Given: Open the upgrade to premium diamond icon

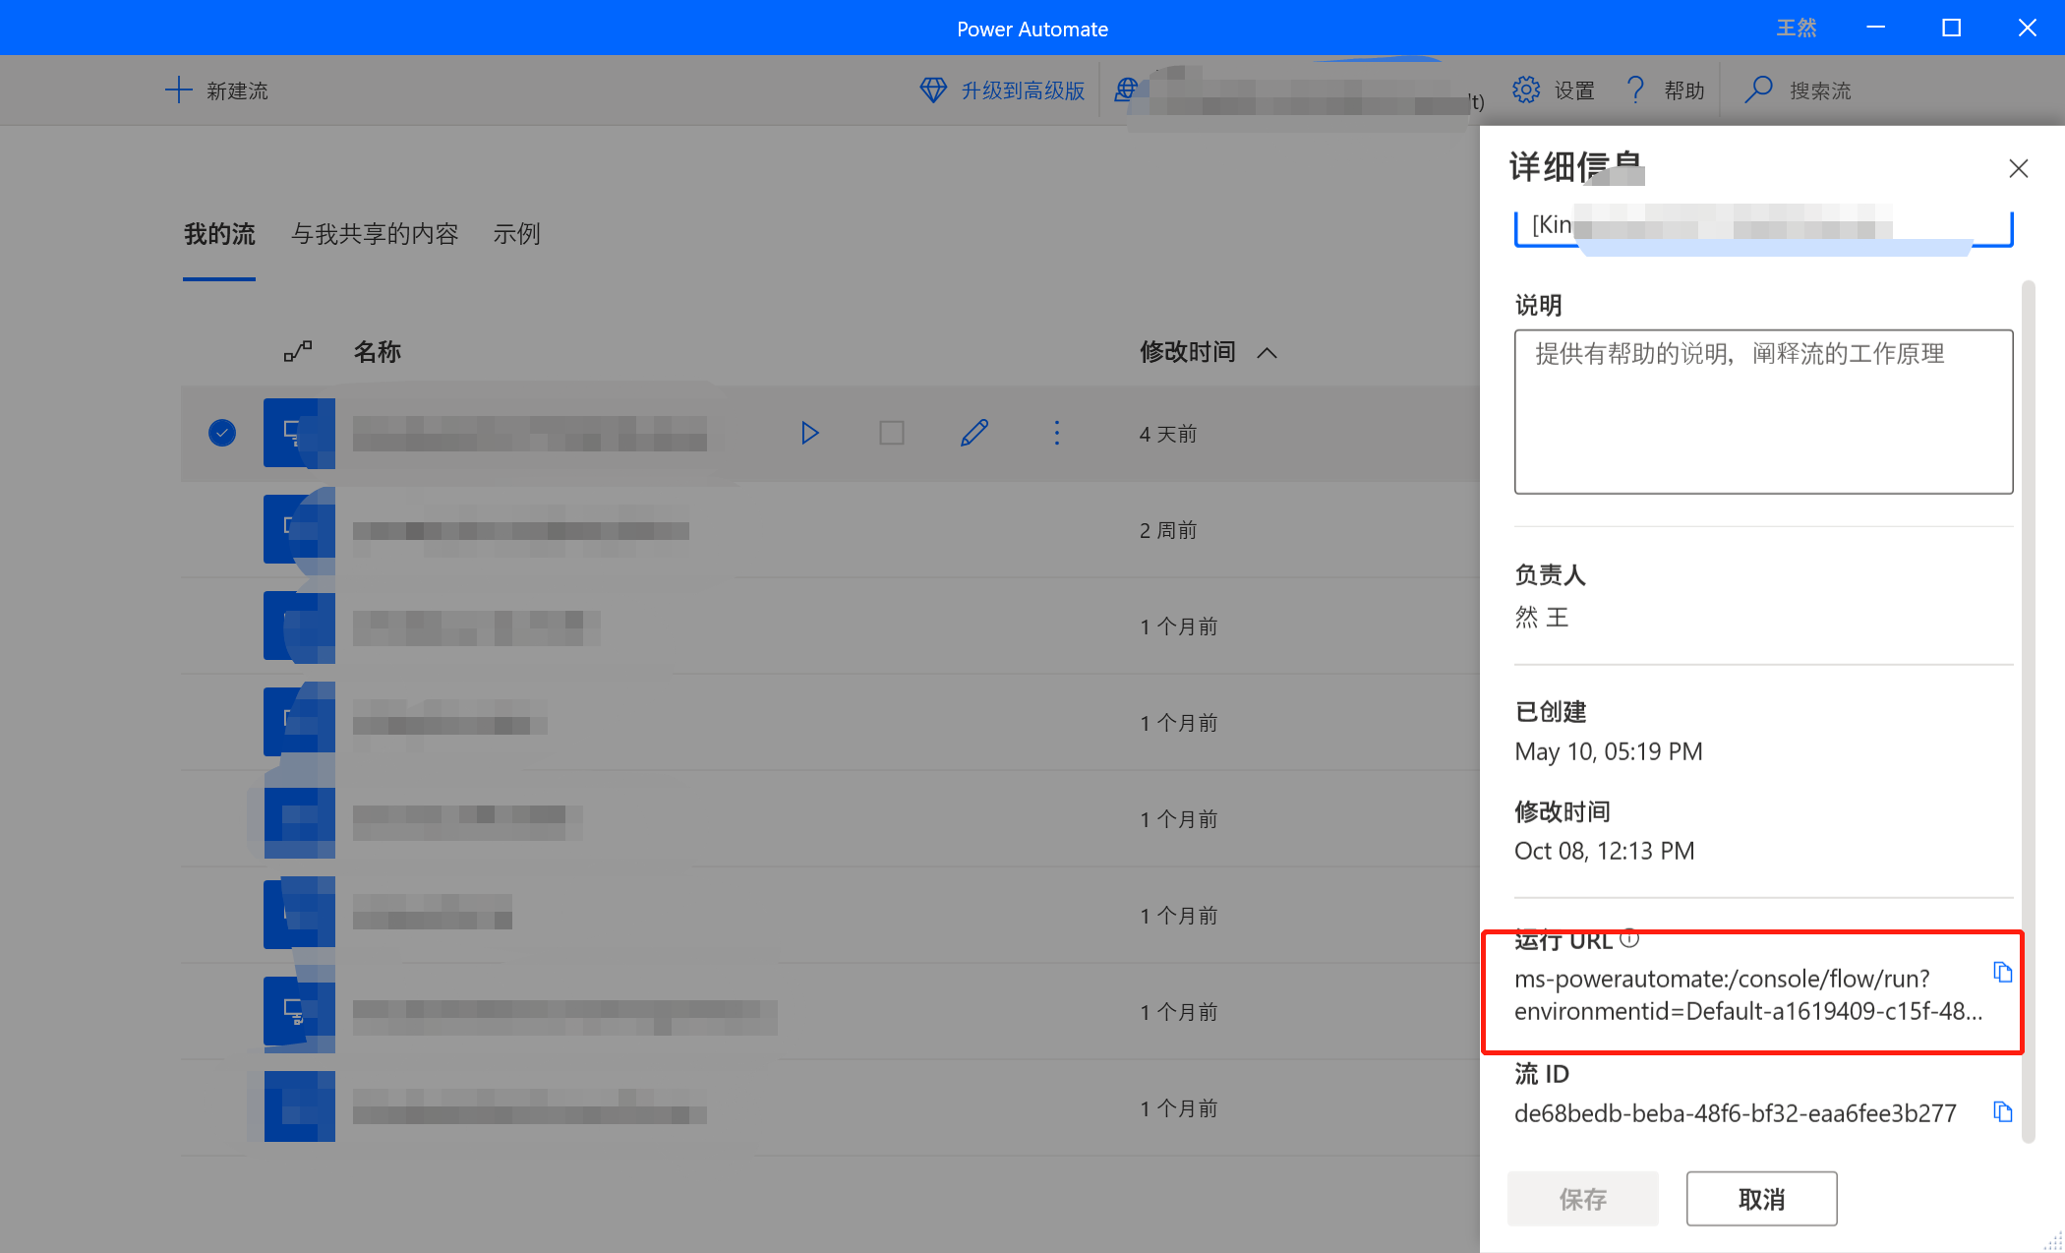Looking at the screenshot, I should pyautogui.click(x=932, y=90).
